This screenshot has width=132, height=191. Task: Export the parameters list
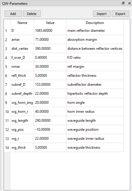point(120,14)
